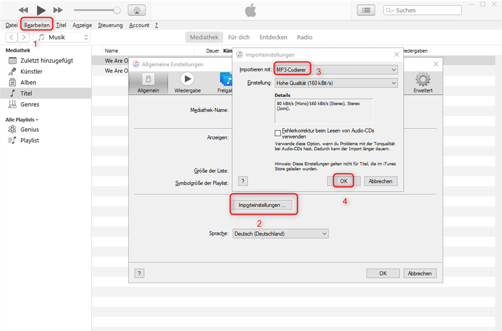Go back with the left arrow button

point(11,37)
